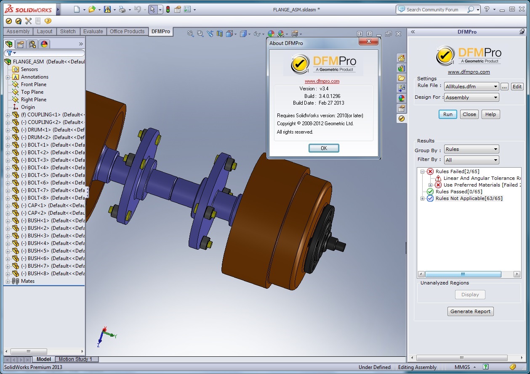The image size is (530, 374).
Task: Open the PropertyManager tab icon
Action: 20,44
